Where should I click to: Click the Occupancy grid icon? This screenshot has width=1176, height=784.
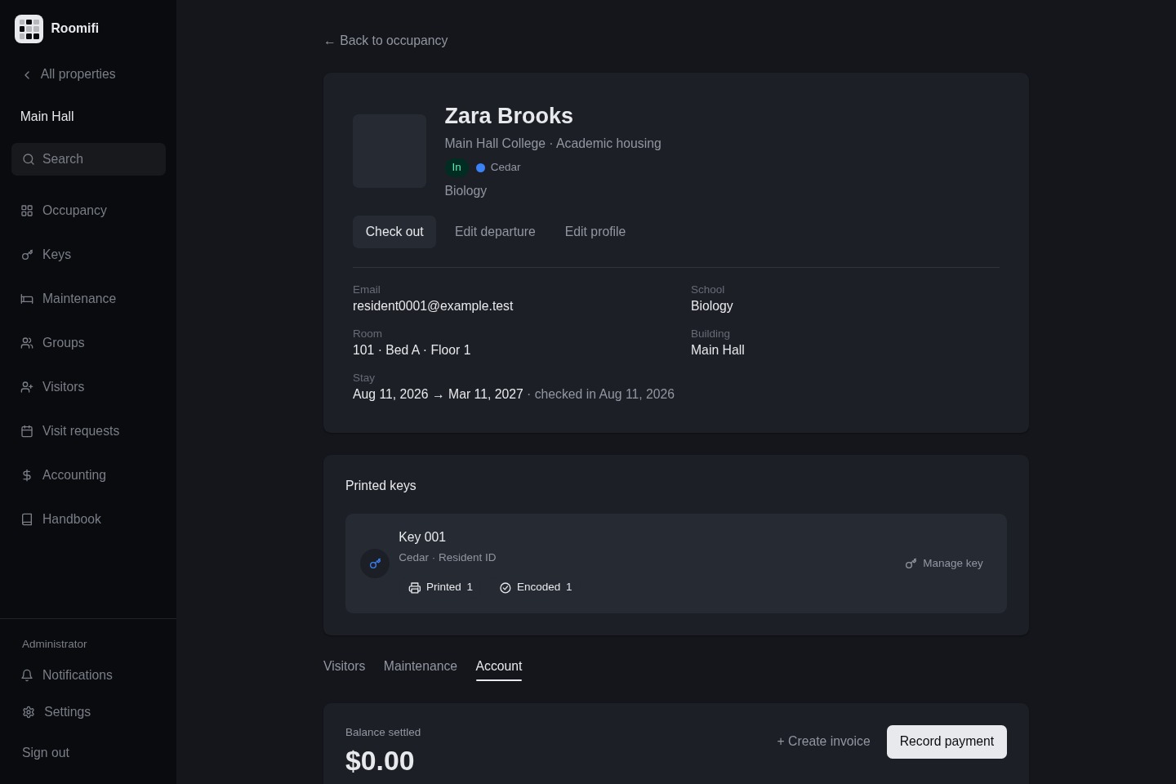(27, 211)
